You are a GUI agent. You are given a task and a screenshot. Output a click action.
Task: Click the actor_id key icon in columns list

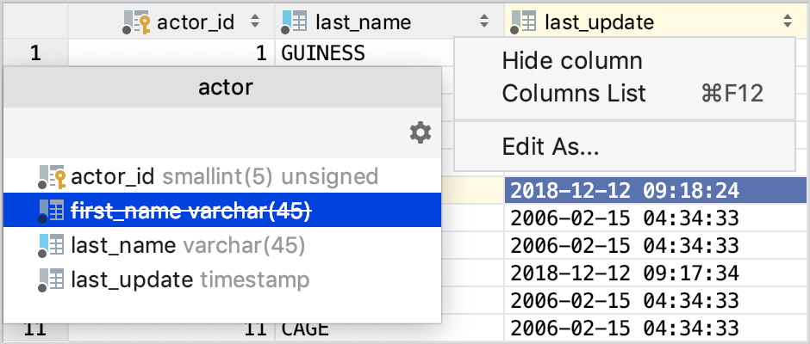(x=53, y=177)
